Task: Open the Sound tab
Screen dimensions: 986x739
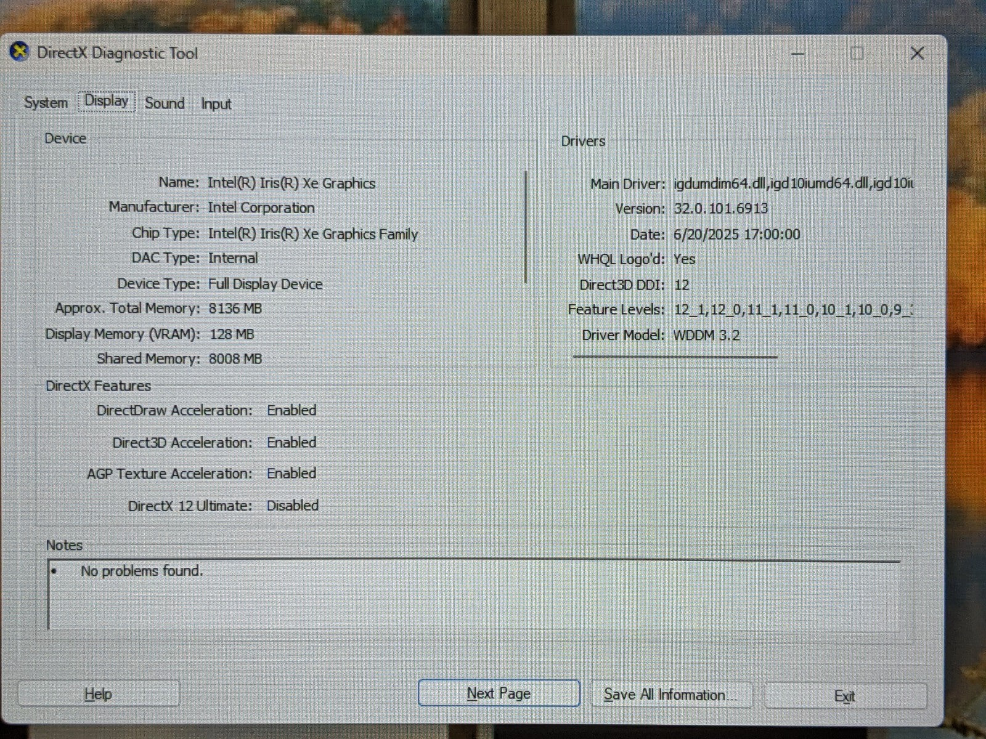Action: coord(165,103)
